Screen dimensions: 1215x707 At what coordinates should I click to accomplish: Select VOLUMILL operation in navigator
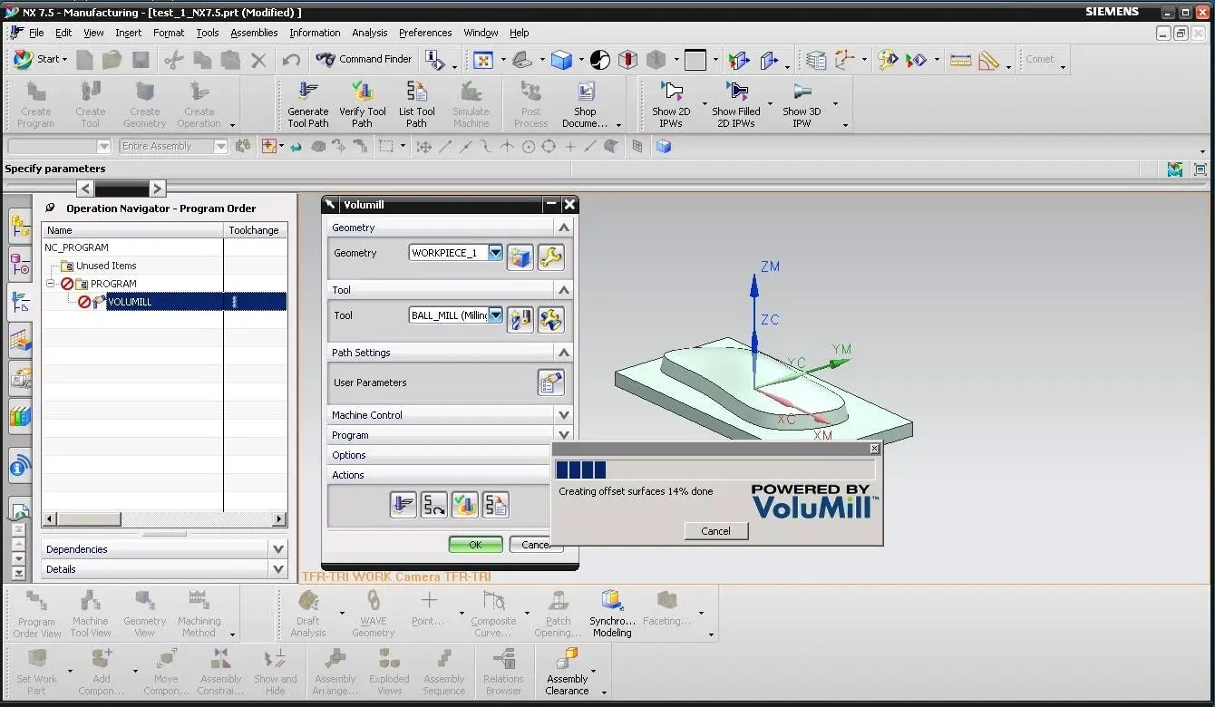pos(130,302)
